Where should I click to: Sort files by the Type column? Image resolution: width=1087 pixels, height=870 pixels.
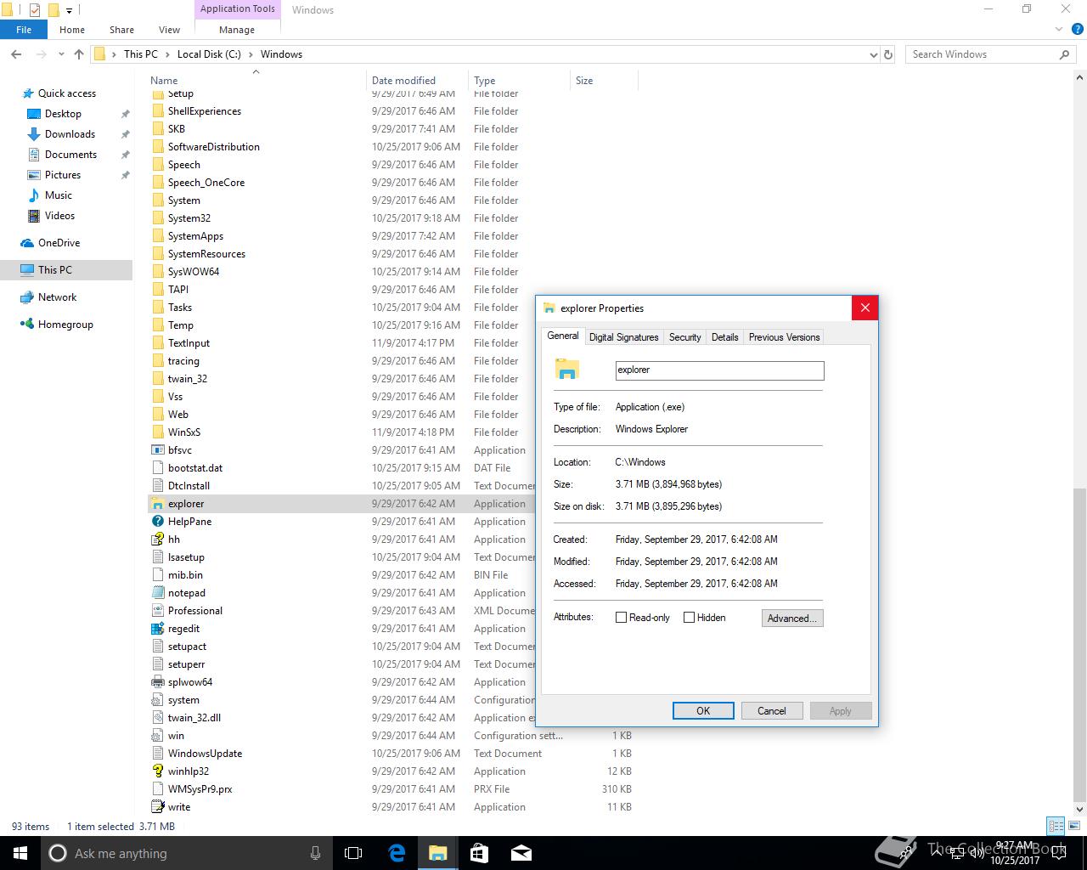point(519,81)
